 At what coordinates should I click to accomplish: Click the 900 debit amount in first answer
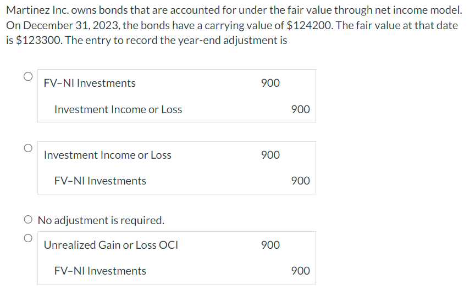click(x=270, y=83)
